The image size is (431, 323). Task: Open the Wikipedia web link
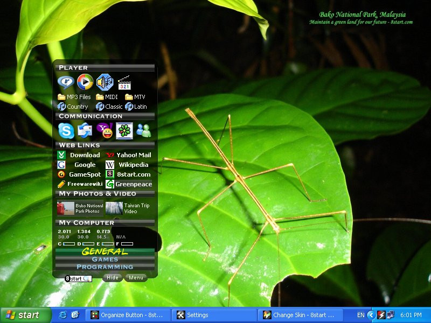click(x=127, y=165)
